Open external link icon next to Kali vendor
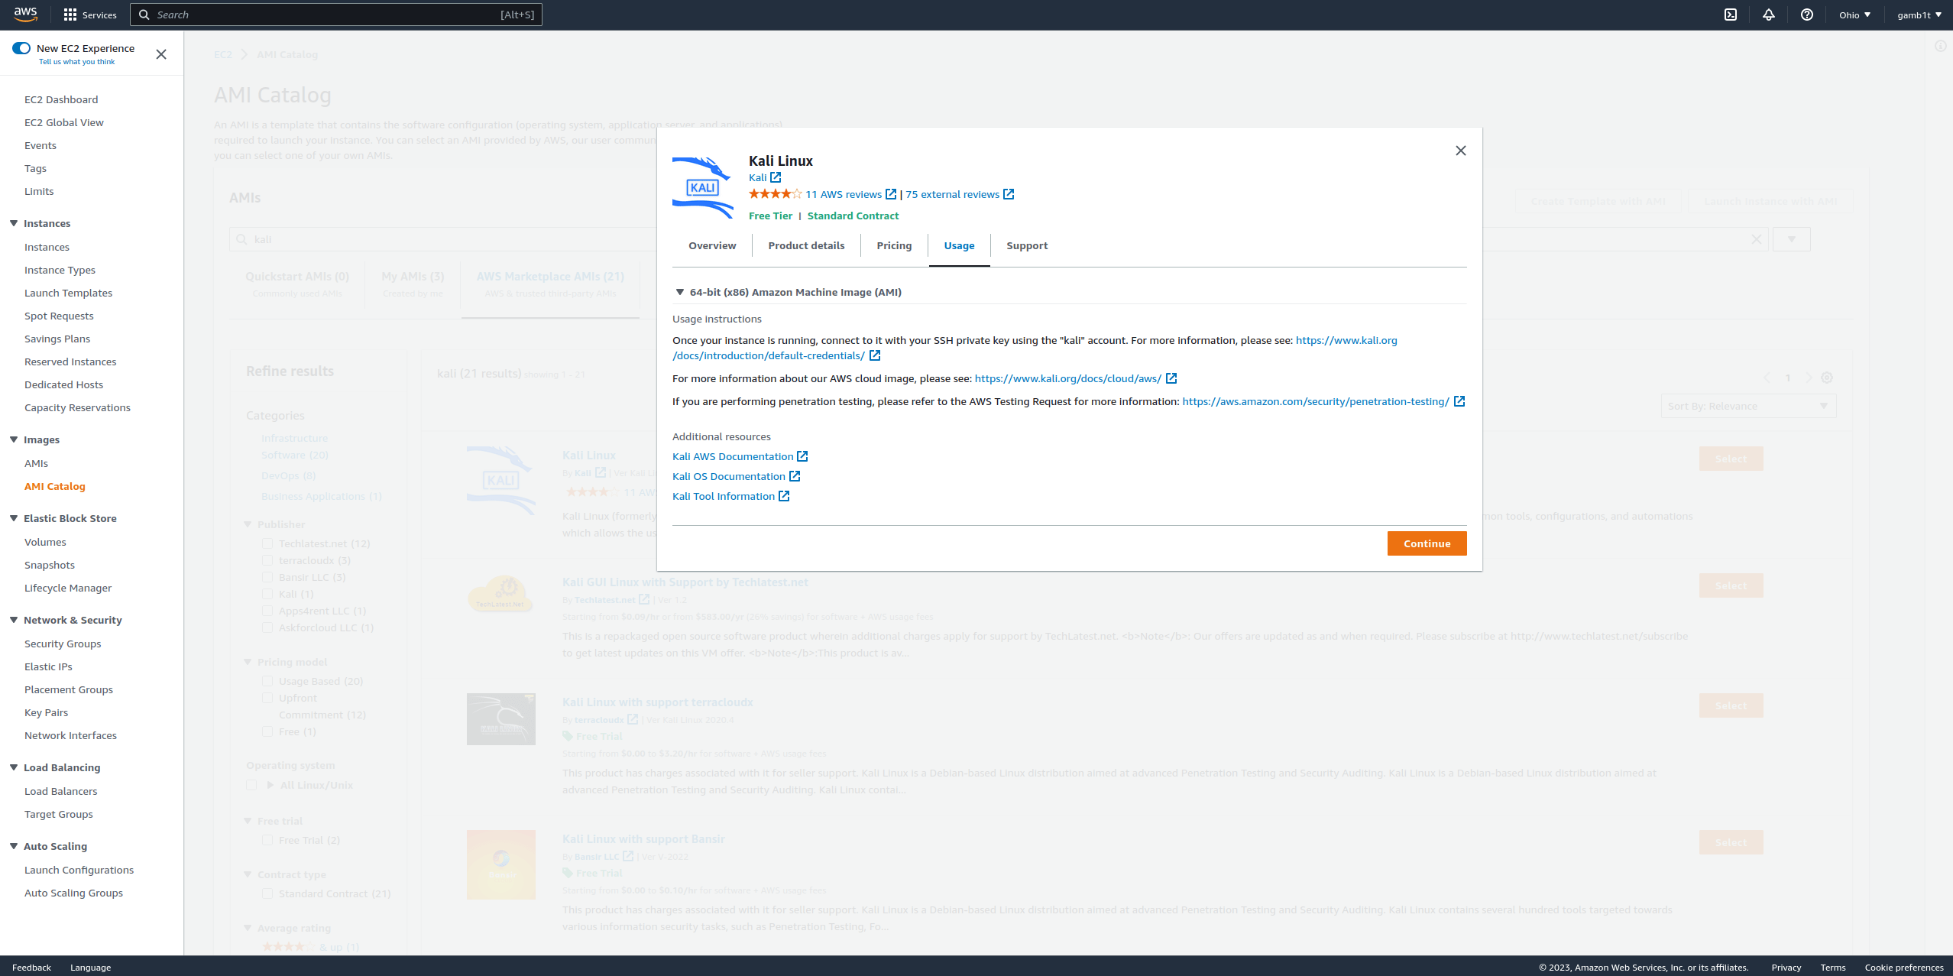 pyautogui.click(x=776, y=177)
